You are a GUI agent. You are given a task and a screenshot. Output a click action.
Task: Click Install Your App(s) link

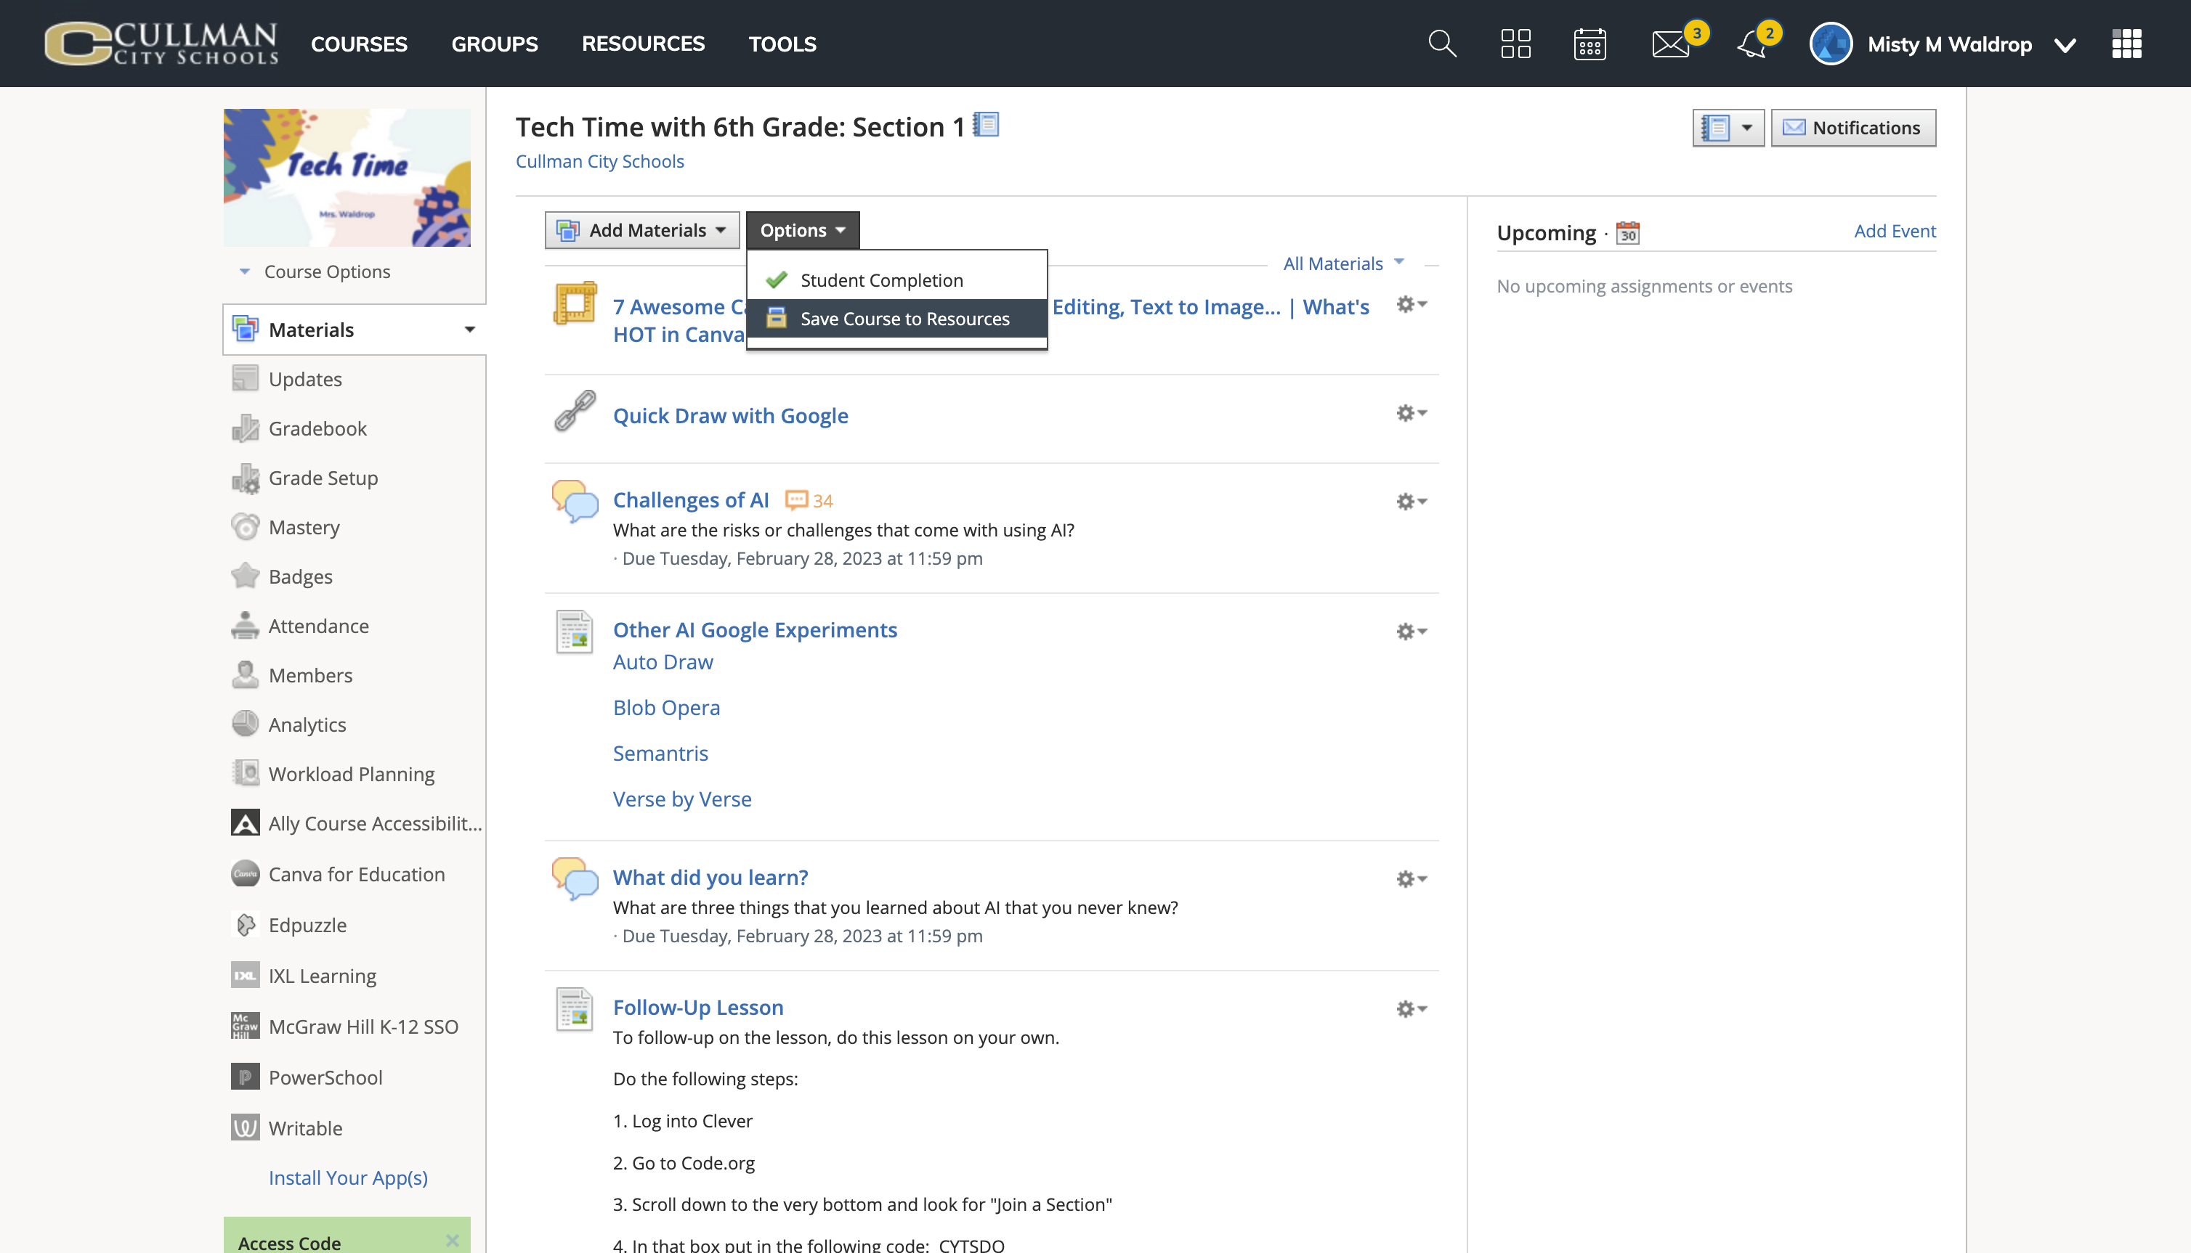348,1178
